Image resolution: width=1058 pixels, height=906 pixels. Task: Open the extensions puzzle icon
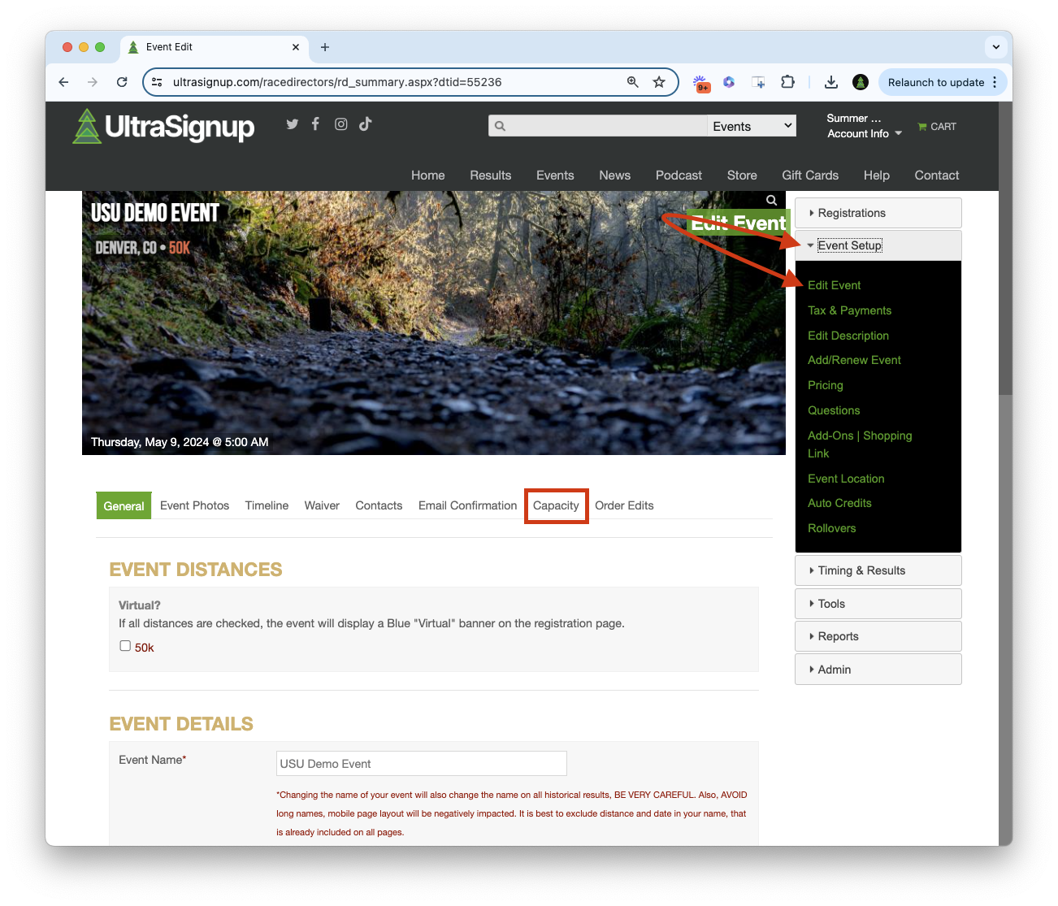click(787, 82)
